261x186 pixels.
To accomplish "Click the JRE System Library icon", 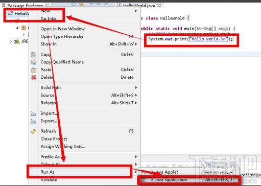I will click(x=17, y=41).
